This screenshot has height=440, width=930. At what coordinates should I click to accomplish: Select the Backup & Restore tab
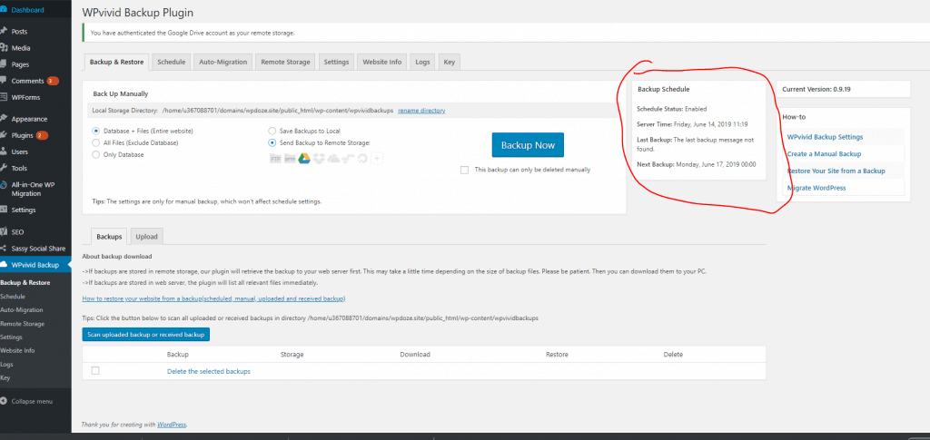pos(116,62)
